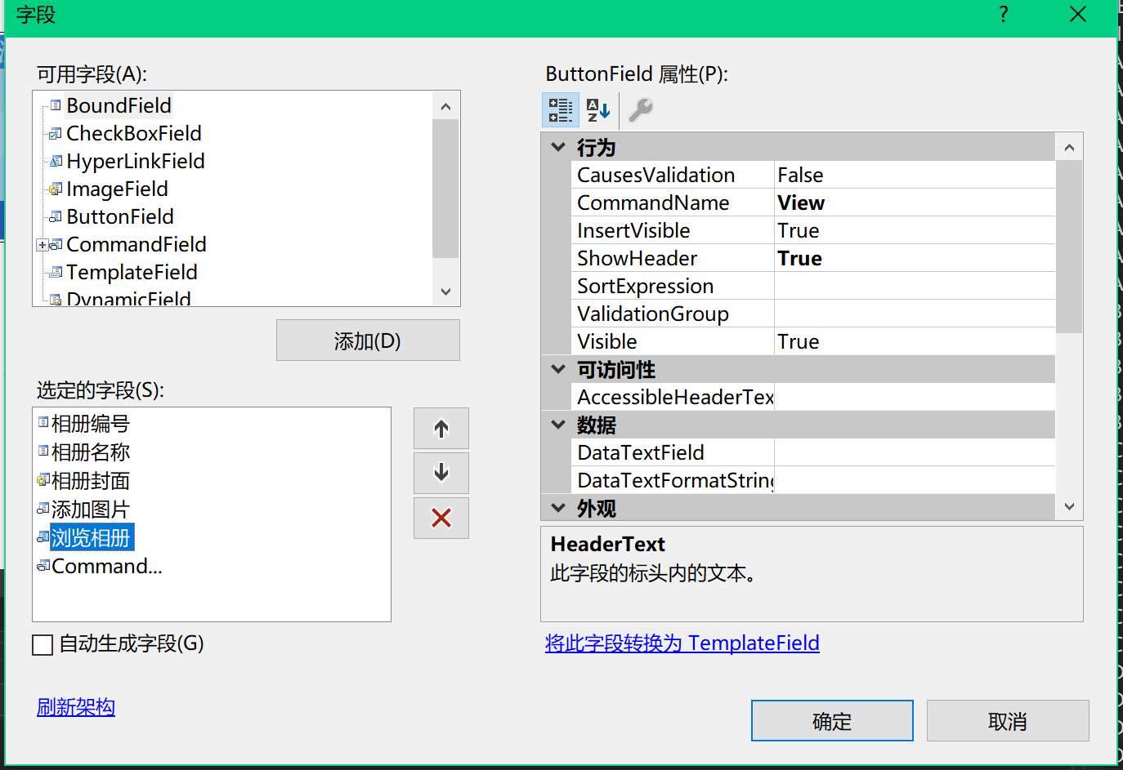Click the CommandName value View
Screen dimensions: 1123x770
point(915,203)
